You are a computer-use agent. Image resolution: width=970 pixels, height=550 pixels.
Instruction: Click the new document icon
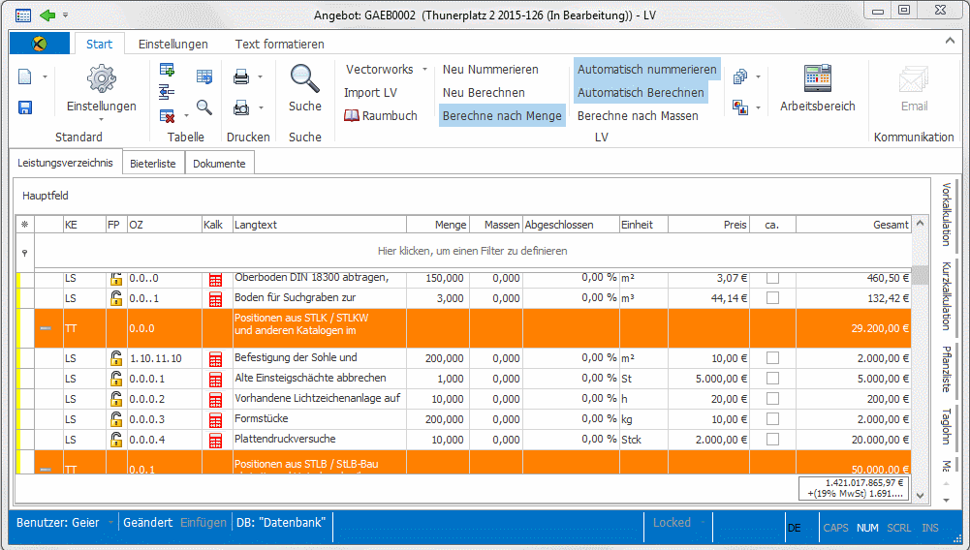click(25, 76)
